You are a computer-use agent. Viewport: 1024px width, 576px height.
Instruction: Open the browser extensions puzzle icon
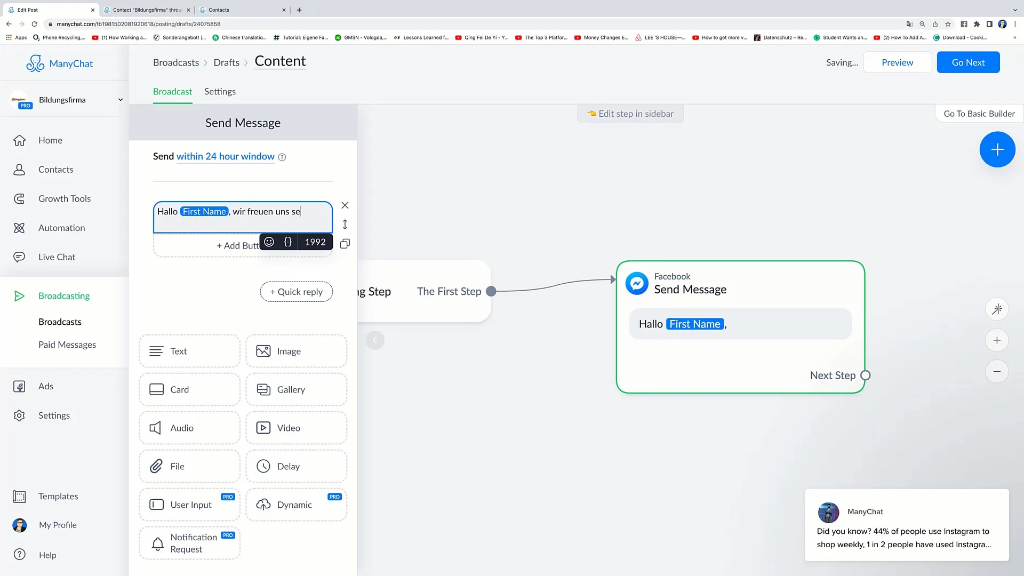coord(977,24)
